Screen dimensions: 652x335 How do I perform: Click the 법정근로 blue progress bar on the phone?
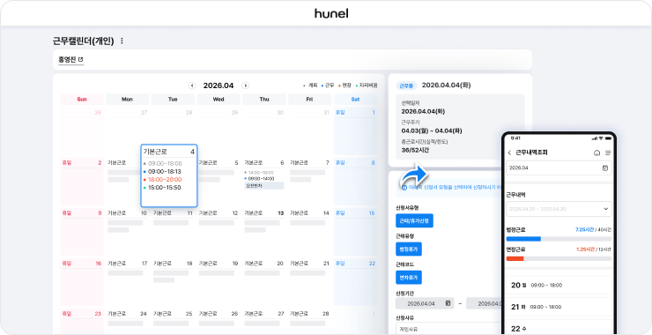click(559, 239)
